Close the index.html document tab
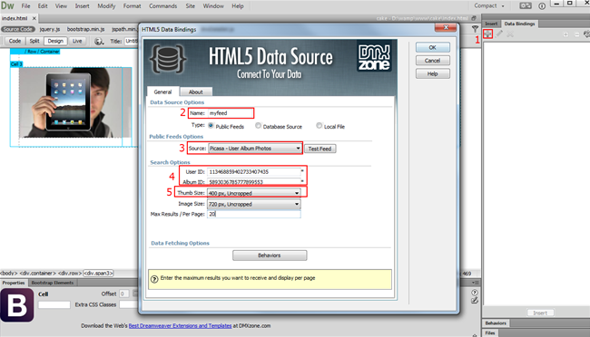590x337 pixels. pyautogui.click(x=34, y=18)
